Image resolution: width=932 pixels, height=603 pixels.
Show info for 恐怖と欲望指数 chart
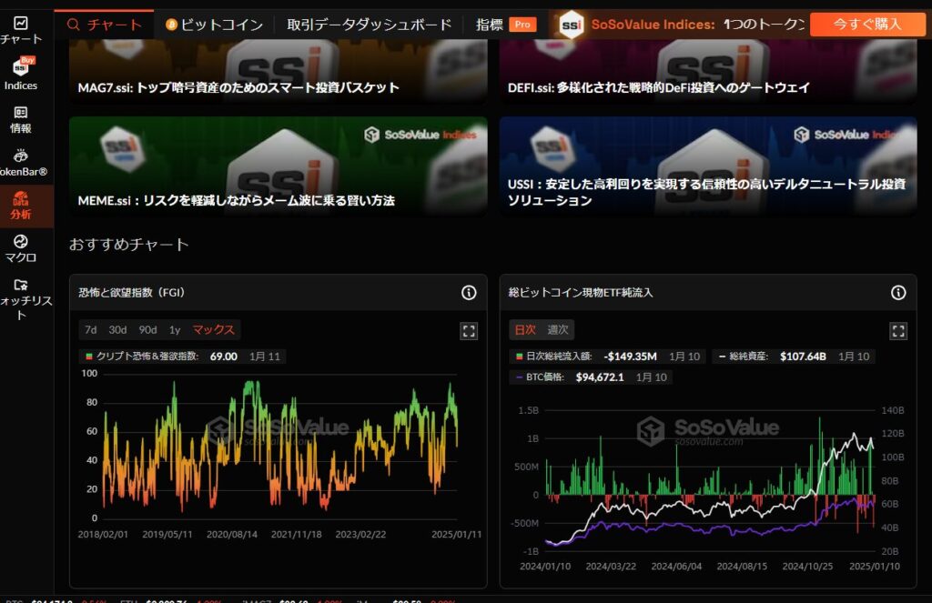469,292
